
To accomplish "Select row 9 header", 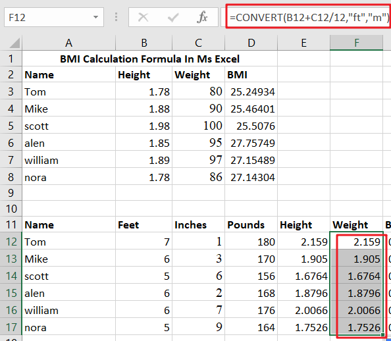I will pos(11,193).
